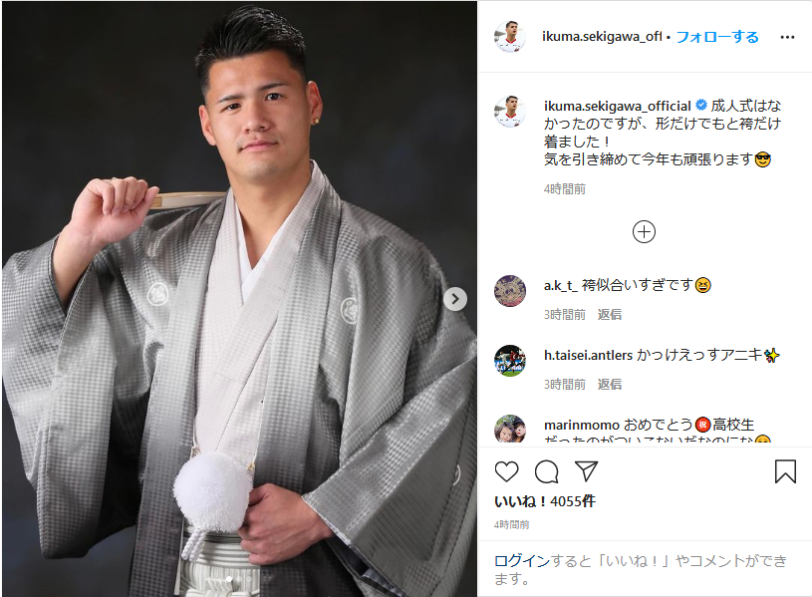The height and width of the screenshot is (597, 812).
Task: Open a.k_t_ commenter's profile avatar
Action: pyautogui.click(x=510, y=291)
